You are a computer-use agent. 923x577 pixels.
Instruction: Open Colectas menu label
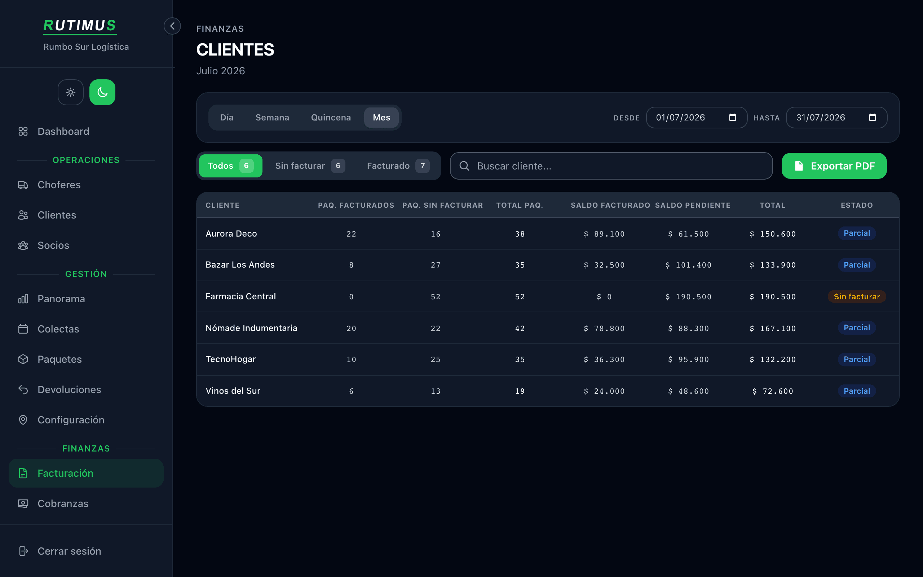58,329
